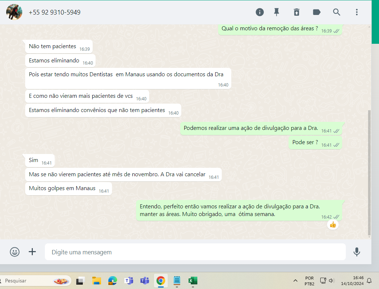Open Task View on the taskbar
This screenshot has height=289, width=379.
pos(80,281)
